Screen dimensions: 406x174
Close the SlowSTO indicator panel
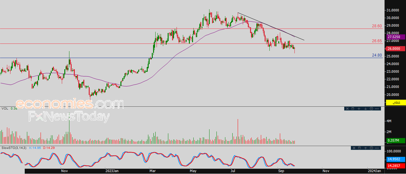(x=353, y=148)
